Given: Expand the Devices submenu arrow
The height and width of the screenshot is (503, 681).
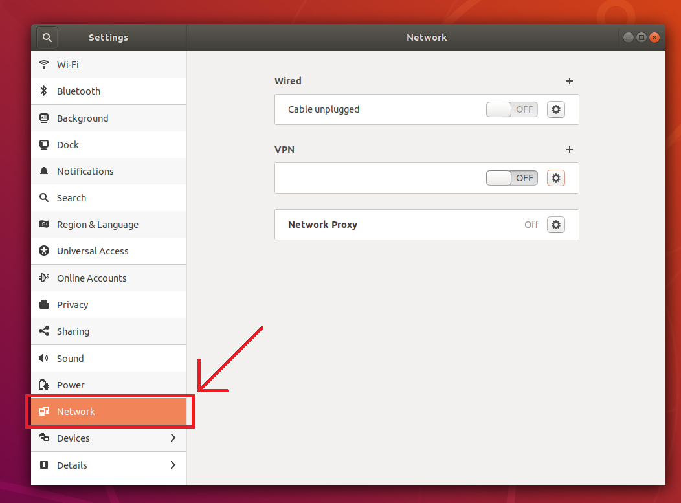Looking at the screenshot, I should click(x=173, y=438).
